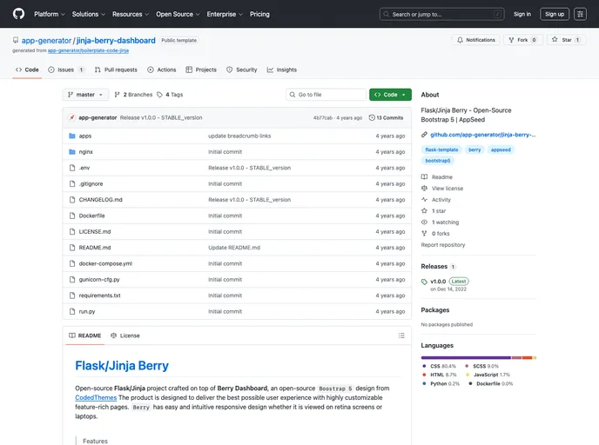Viewport: 599px width, 445px height.
Task: Click the scales icon beside View license
Action: [424, 189]
